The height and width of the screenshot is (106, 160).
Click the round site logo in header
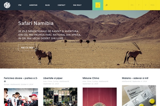(7, 5)
